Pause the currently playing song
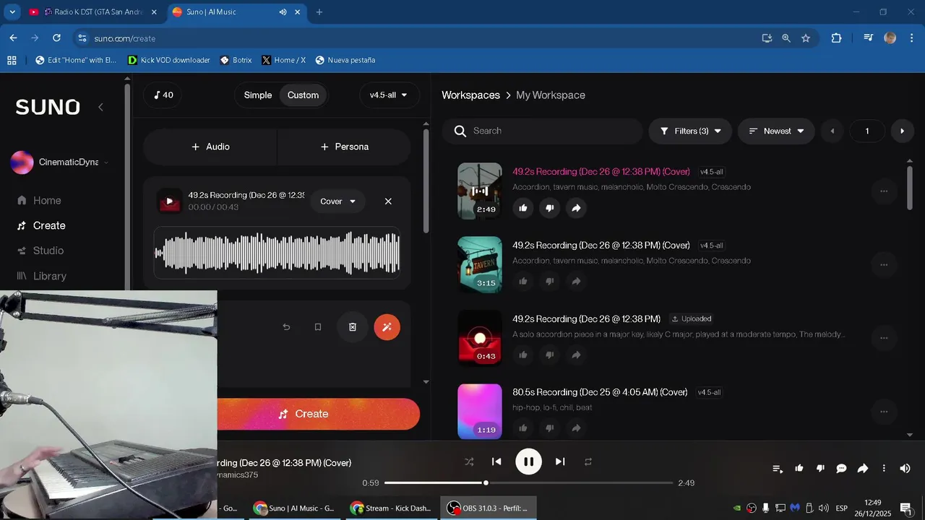This screenshot has width=925, height=520. 528,461
